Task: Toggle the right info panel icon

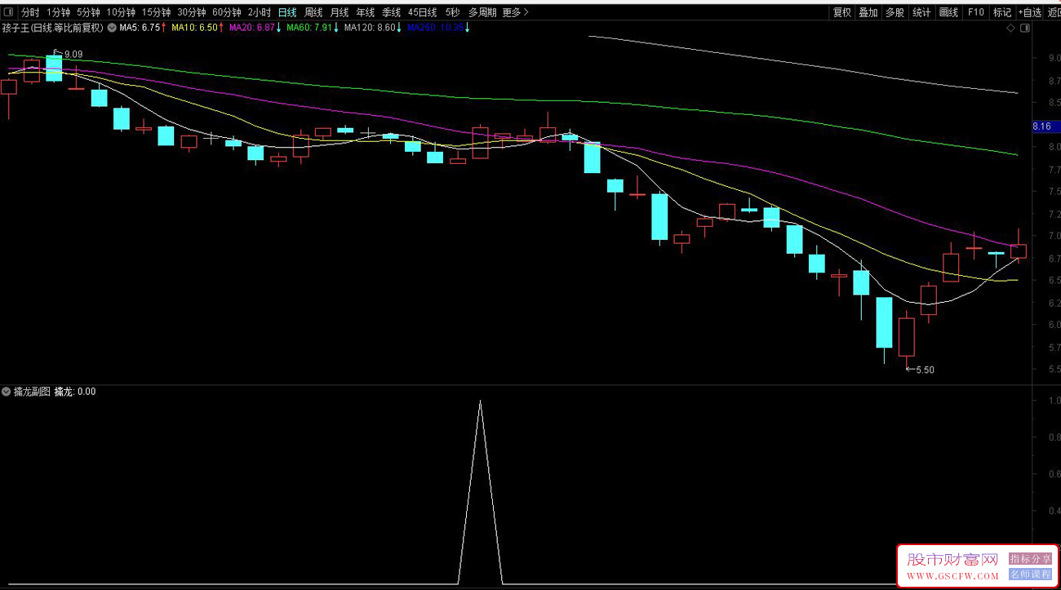Action: 1025,28
